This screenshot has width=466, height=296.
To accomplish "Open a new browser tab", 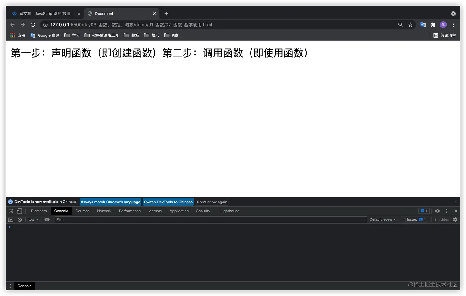I will click(166, 14).
